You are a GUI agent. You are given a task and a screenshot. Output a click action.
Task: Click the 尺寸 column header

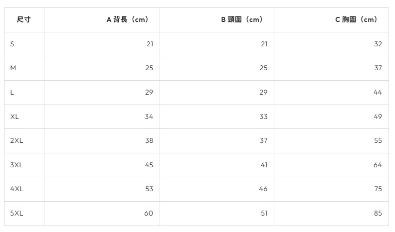(23, 20)
